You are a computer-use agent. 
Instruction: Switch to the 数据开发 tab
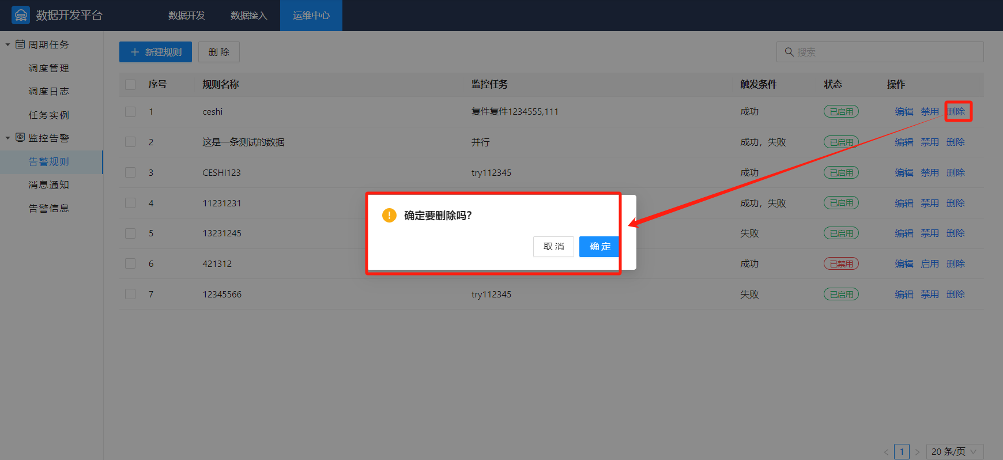186,16
